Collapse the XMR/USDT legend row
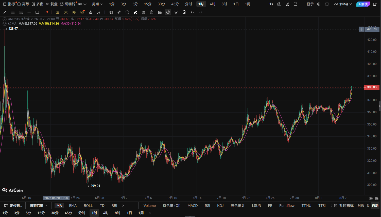The height and width of the screenshot is (217, 381). (5, 19)
